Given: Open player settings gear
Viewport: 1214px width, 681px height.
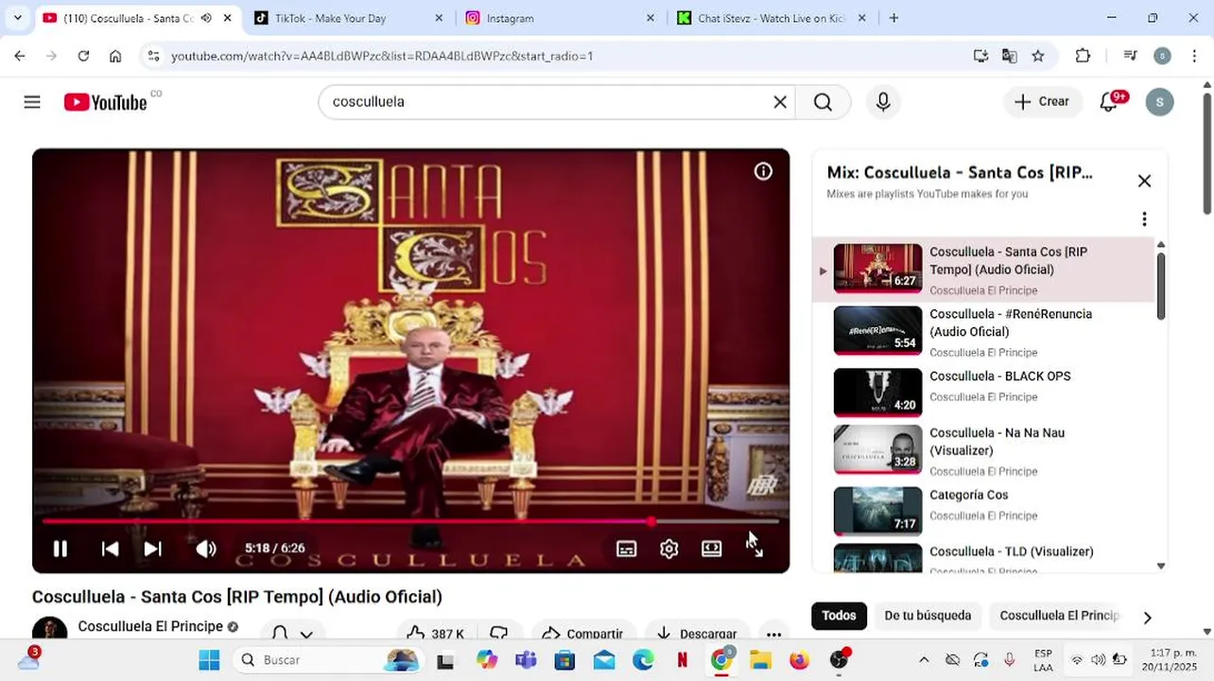Looking at the screenshot, I should [x=668, y=549].
